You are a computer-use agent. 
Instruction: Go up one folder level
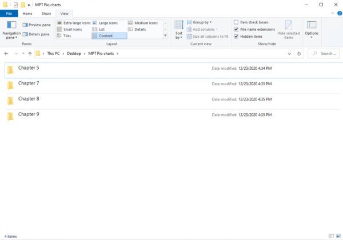30,54
